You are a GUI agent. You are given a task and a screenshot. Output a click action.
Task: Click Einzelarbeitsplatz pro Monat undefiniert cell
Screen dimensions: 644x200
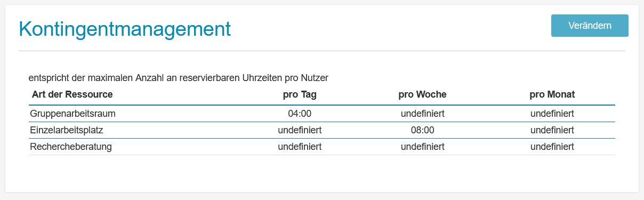552,130
